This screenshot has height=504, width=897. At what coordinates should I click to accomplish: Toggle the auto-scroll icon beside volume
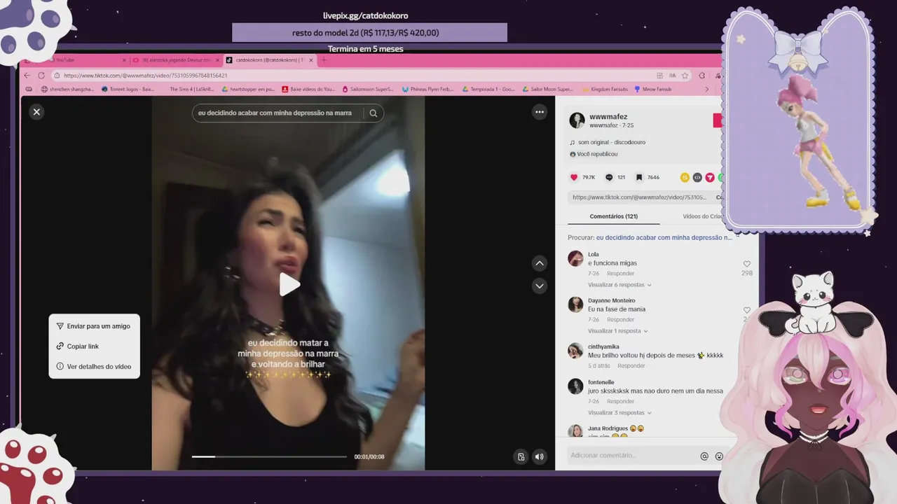pyautogui.click(x=521, y=456)
